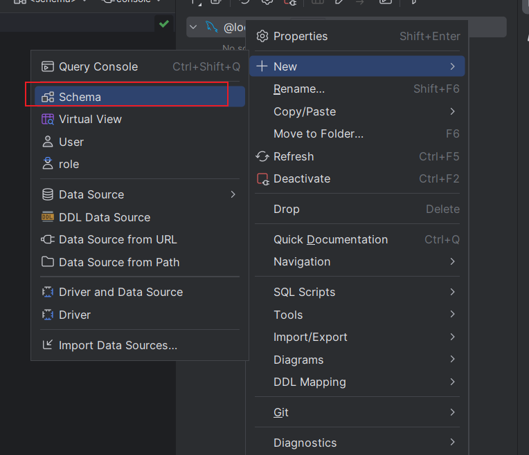Add a new Virtual View

coord(90,119)
